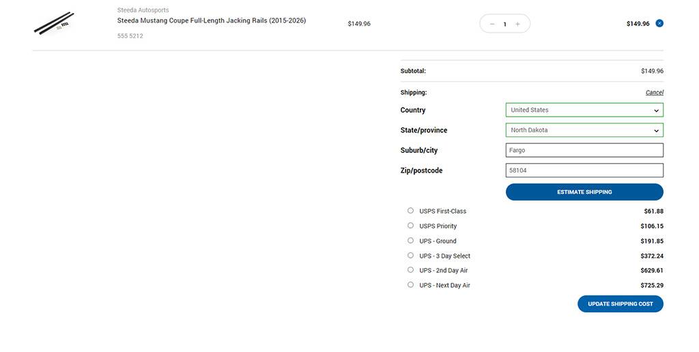Select USPS First-Class shipping option

410,210
